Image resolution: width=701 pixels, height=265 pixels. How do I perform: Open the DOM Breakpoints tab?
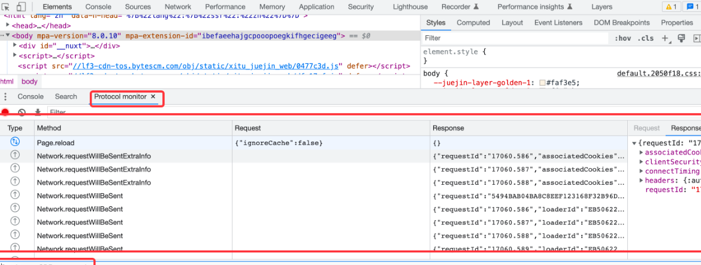click(623, 23)
